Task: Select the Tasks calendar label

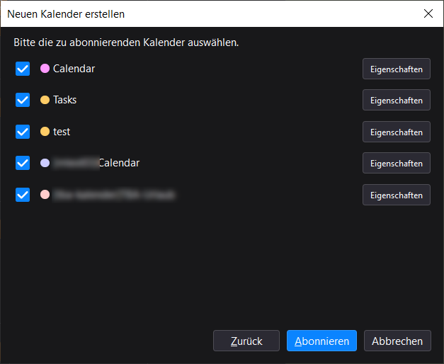Action: coord(64,100)
